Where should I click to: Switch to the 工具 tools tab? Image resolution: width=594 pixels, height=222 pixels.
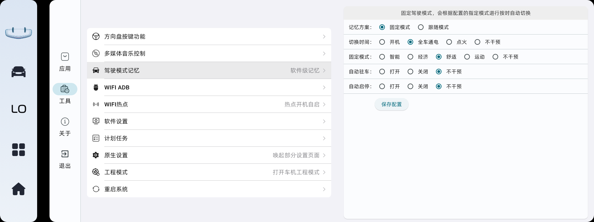click(65, 89)
